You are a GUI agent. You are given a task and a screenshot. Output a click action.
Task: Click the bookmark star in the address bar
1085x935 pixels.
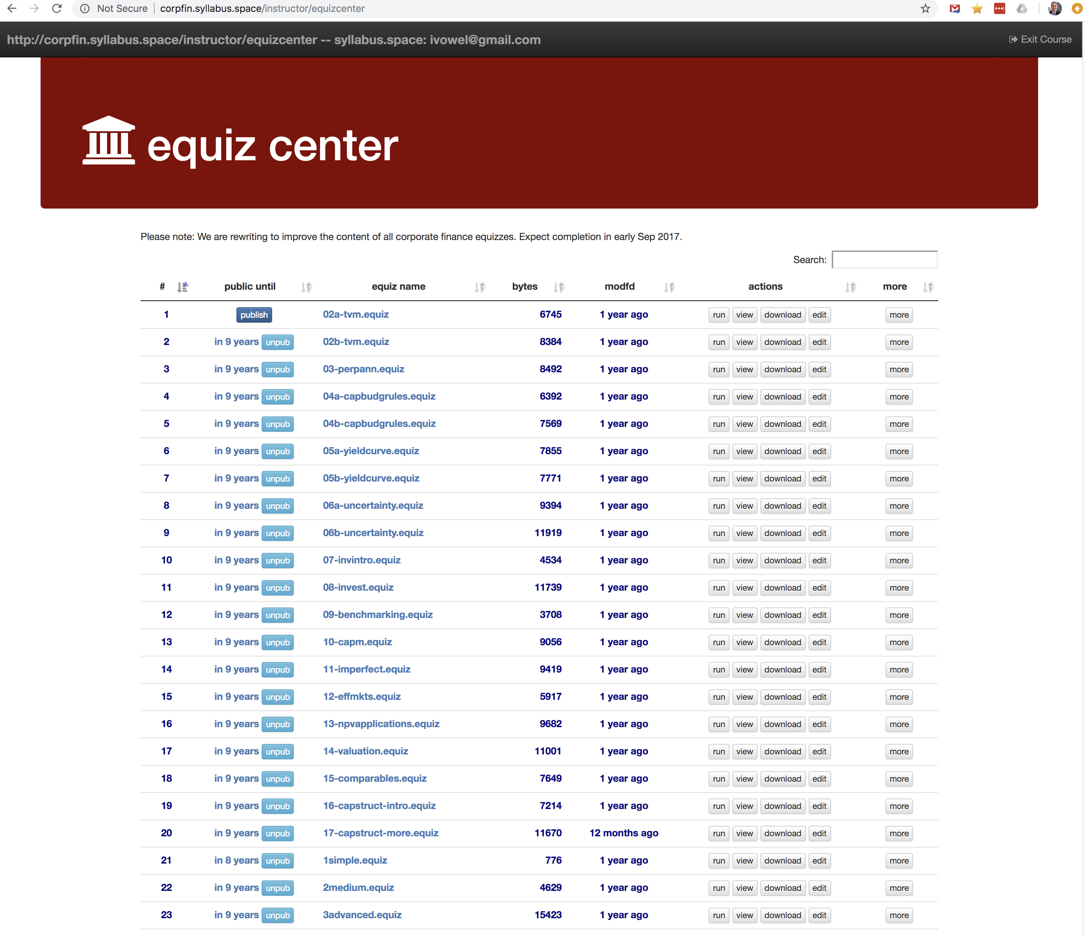click(x=925, y=8)
